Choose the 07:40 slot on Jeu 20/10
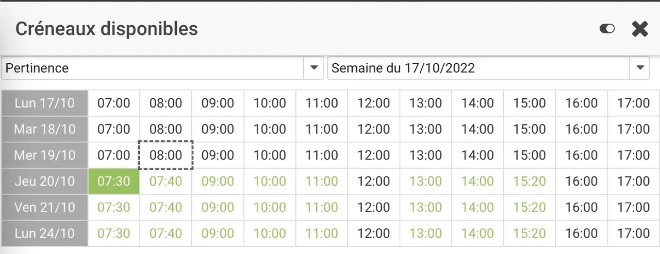Image resolution: width=660 pixels, height=254 pixels. pyautogui.click(x=166, y=182)
